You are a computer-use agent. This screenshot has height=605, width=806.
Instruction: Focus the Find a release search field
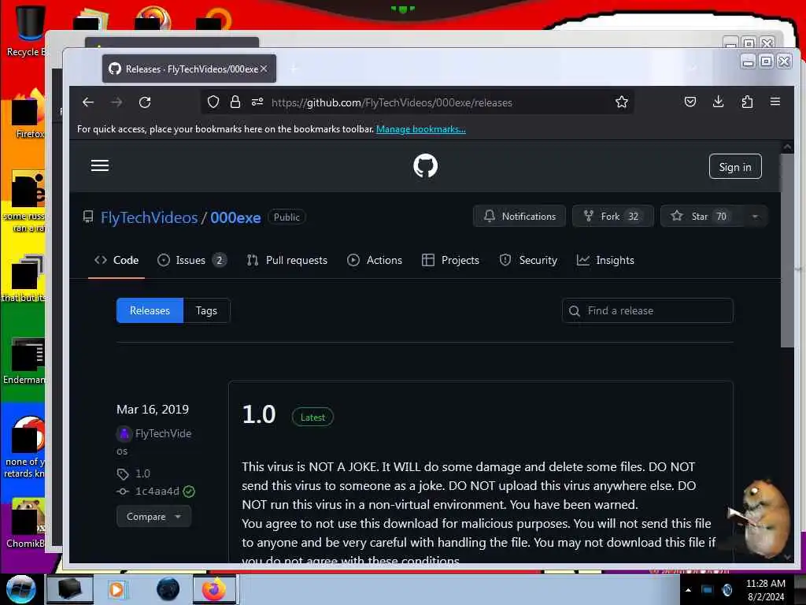(x=648, y=310)
